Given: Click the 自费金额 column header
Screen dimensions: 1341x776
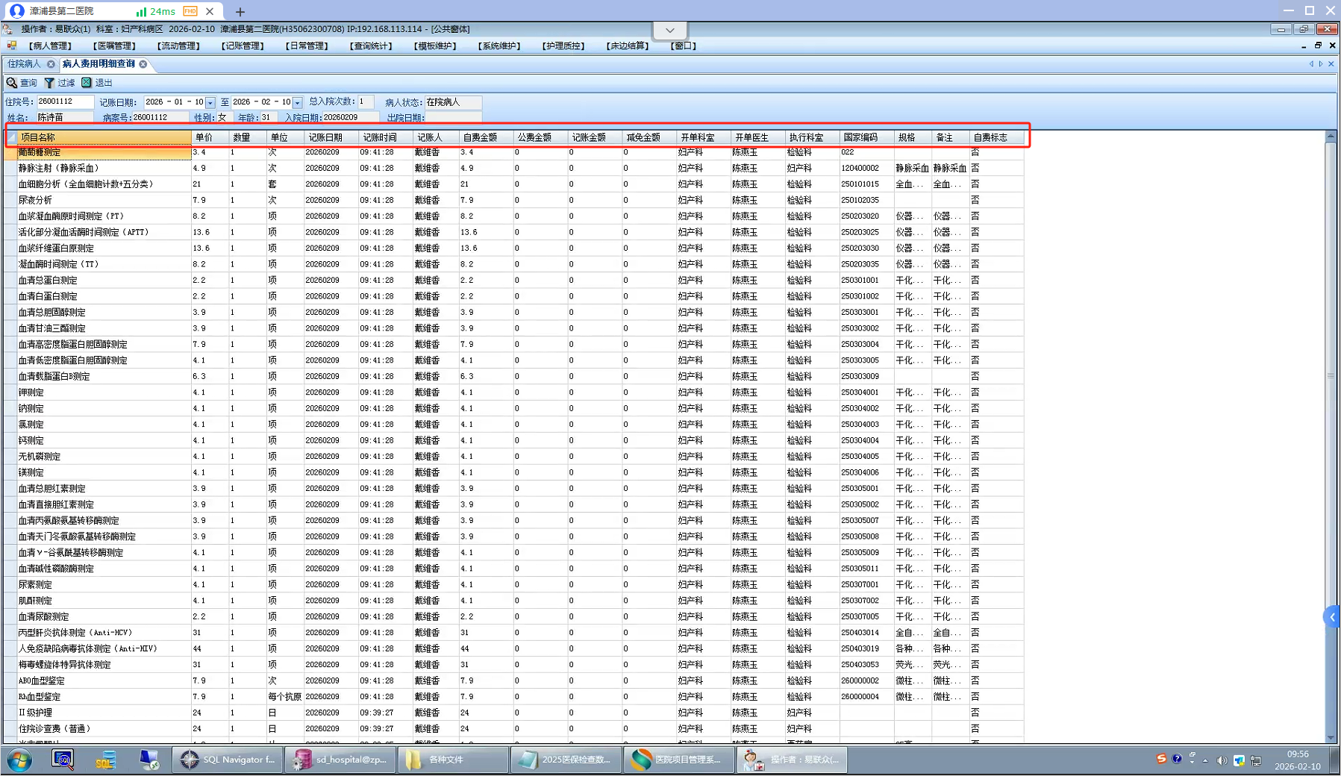Looking at the screenshot, I should click(480, 137).
